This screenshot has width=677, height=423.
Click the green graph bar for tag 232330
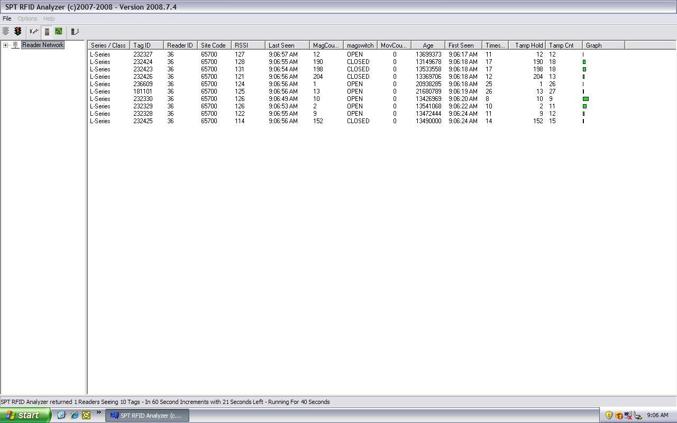pos(585,99)
